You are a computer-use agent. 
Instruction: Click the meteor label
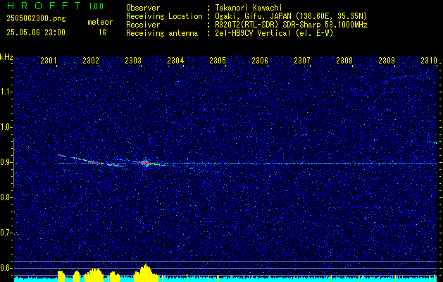[x=100, y=22]
